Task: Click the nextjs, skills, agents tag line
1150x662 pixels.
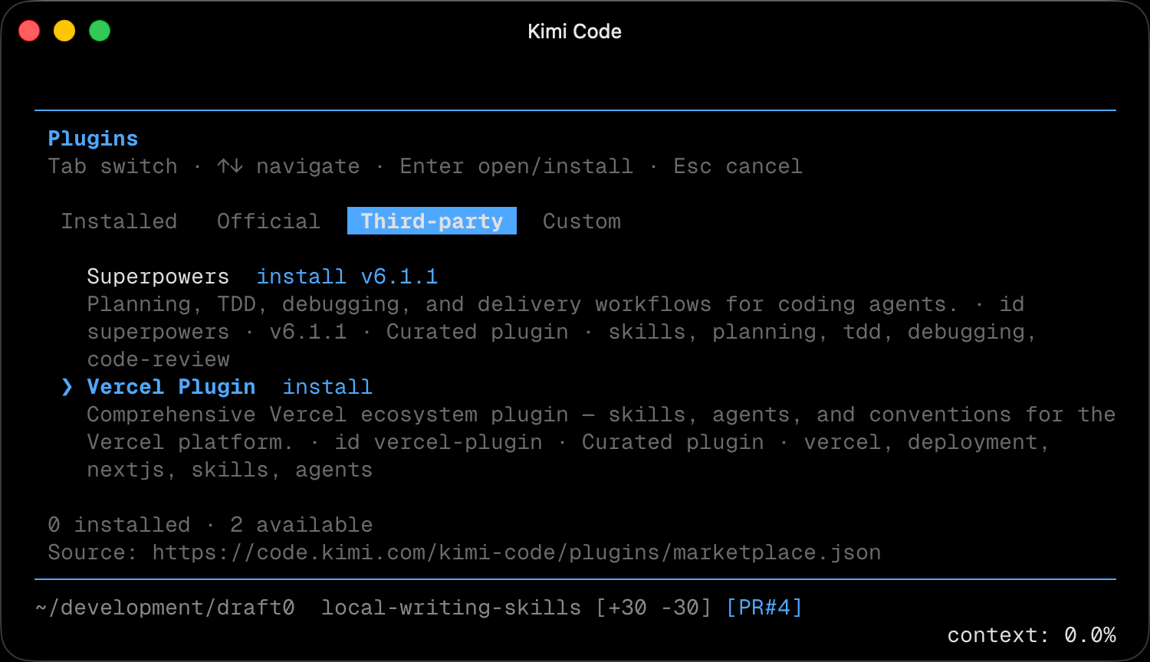Action: tap(230, 470)
